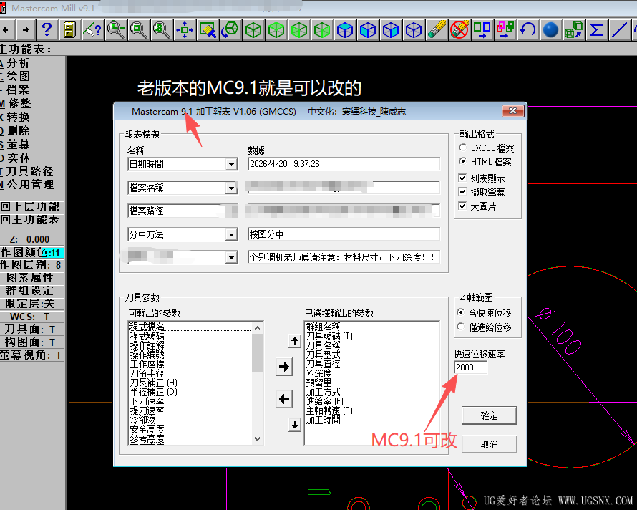
Task: Click the leftmost blue cube construction plane icon
Action: pyautogui.click(x=345, y=29)
